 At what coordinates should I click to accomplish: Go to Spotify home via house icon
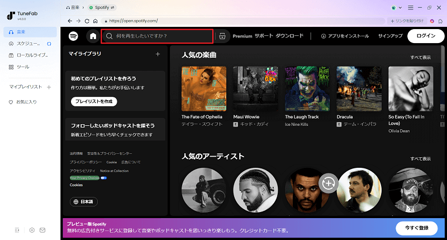tap(93, 36)
